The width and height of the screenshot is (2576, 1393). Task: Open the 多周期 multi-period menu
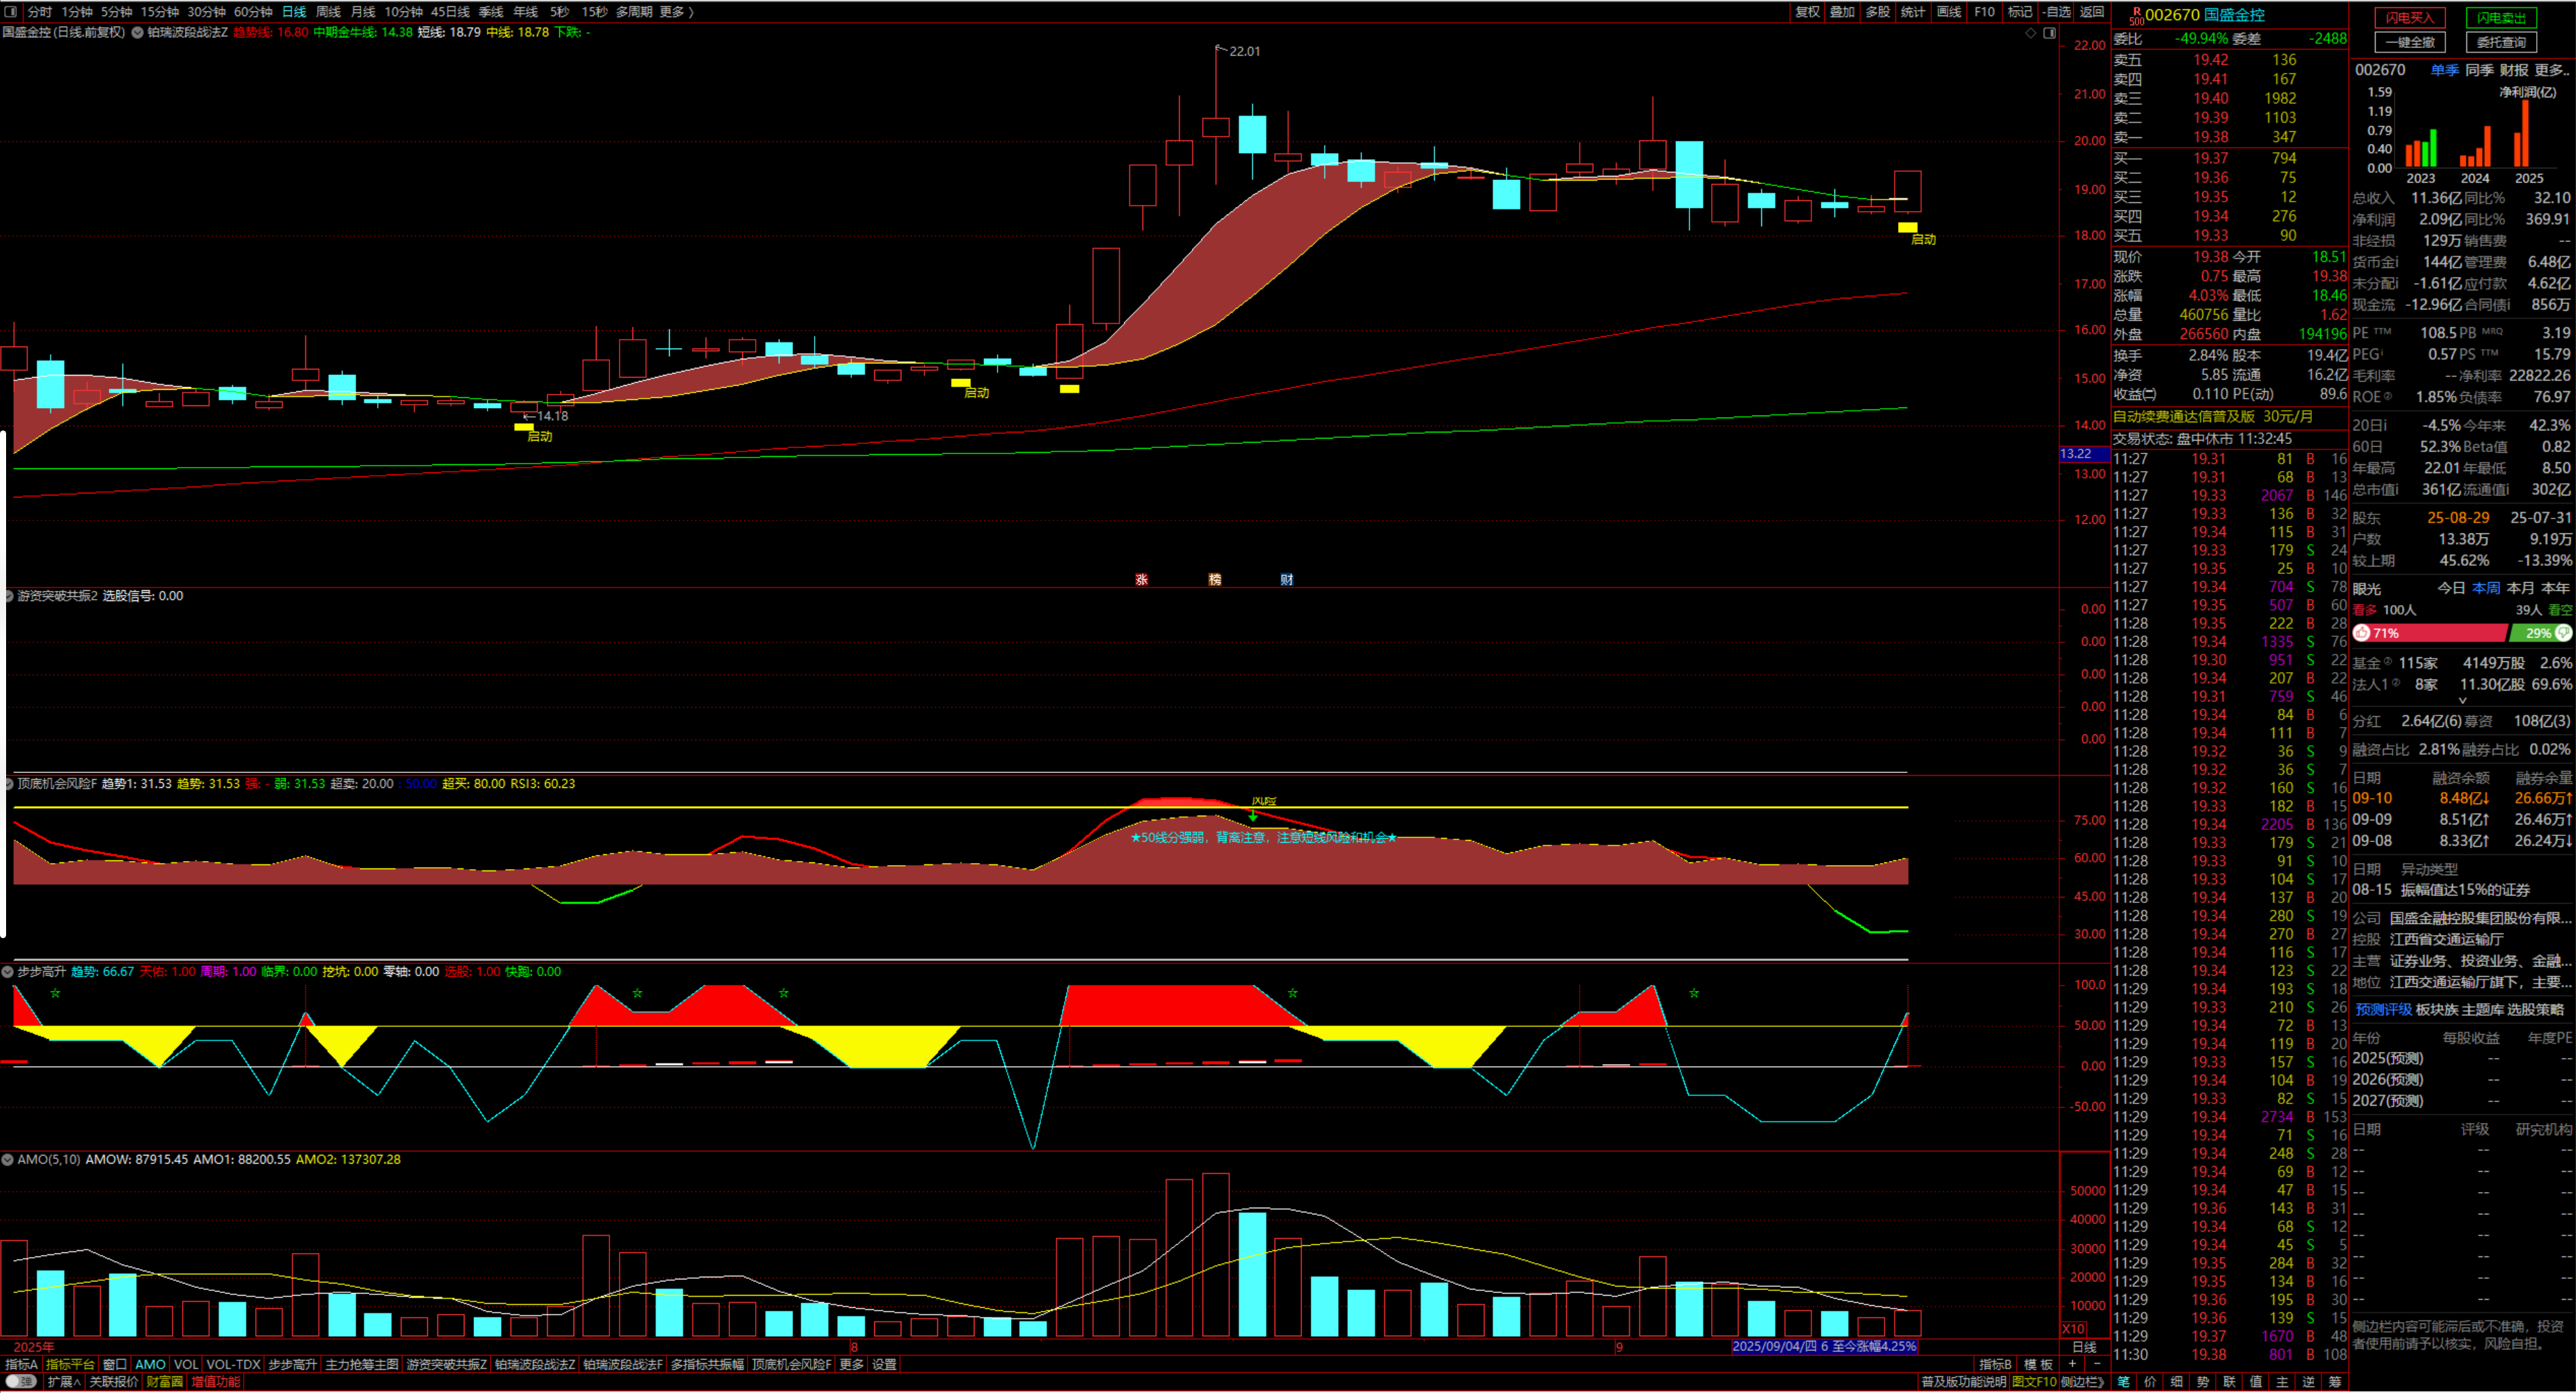[x=634, y=12]
